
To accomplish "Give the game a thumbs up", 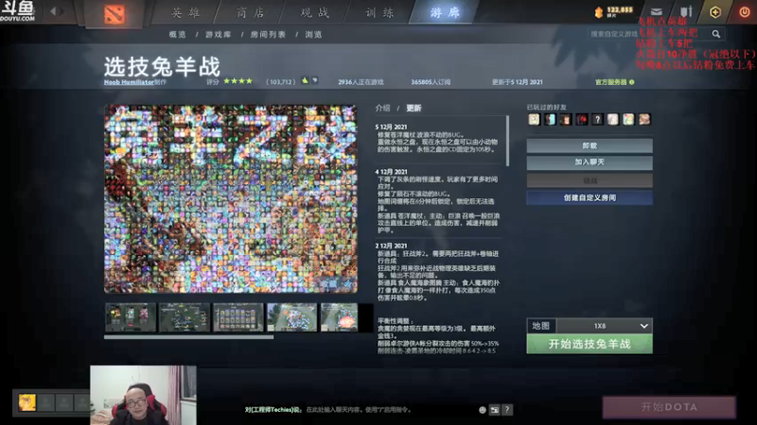I will (305, 80).
